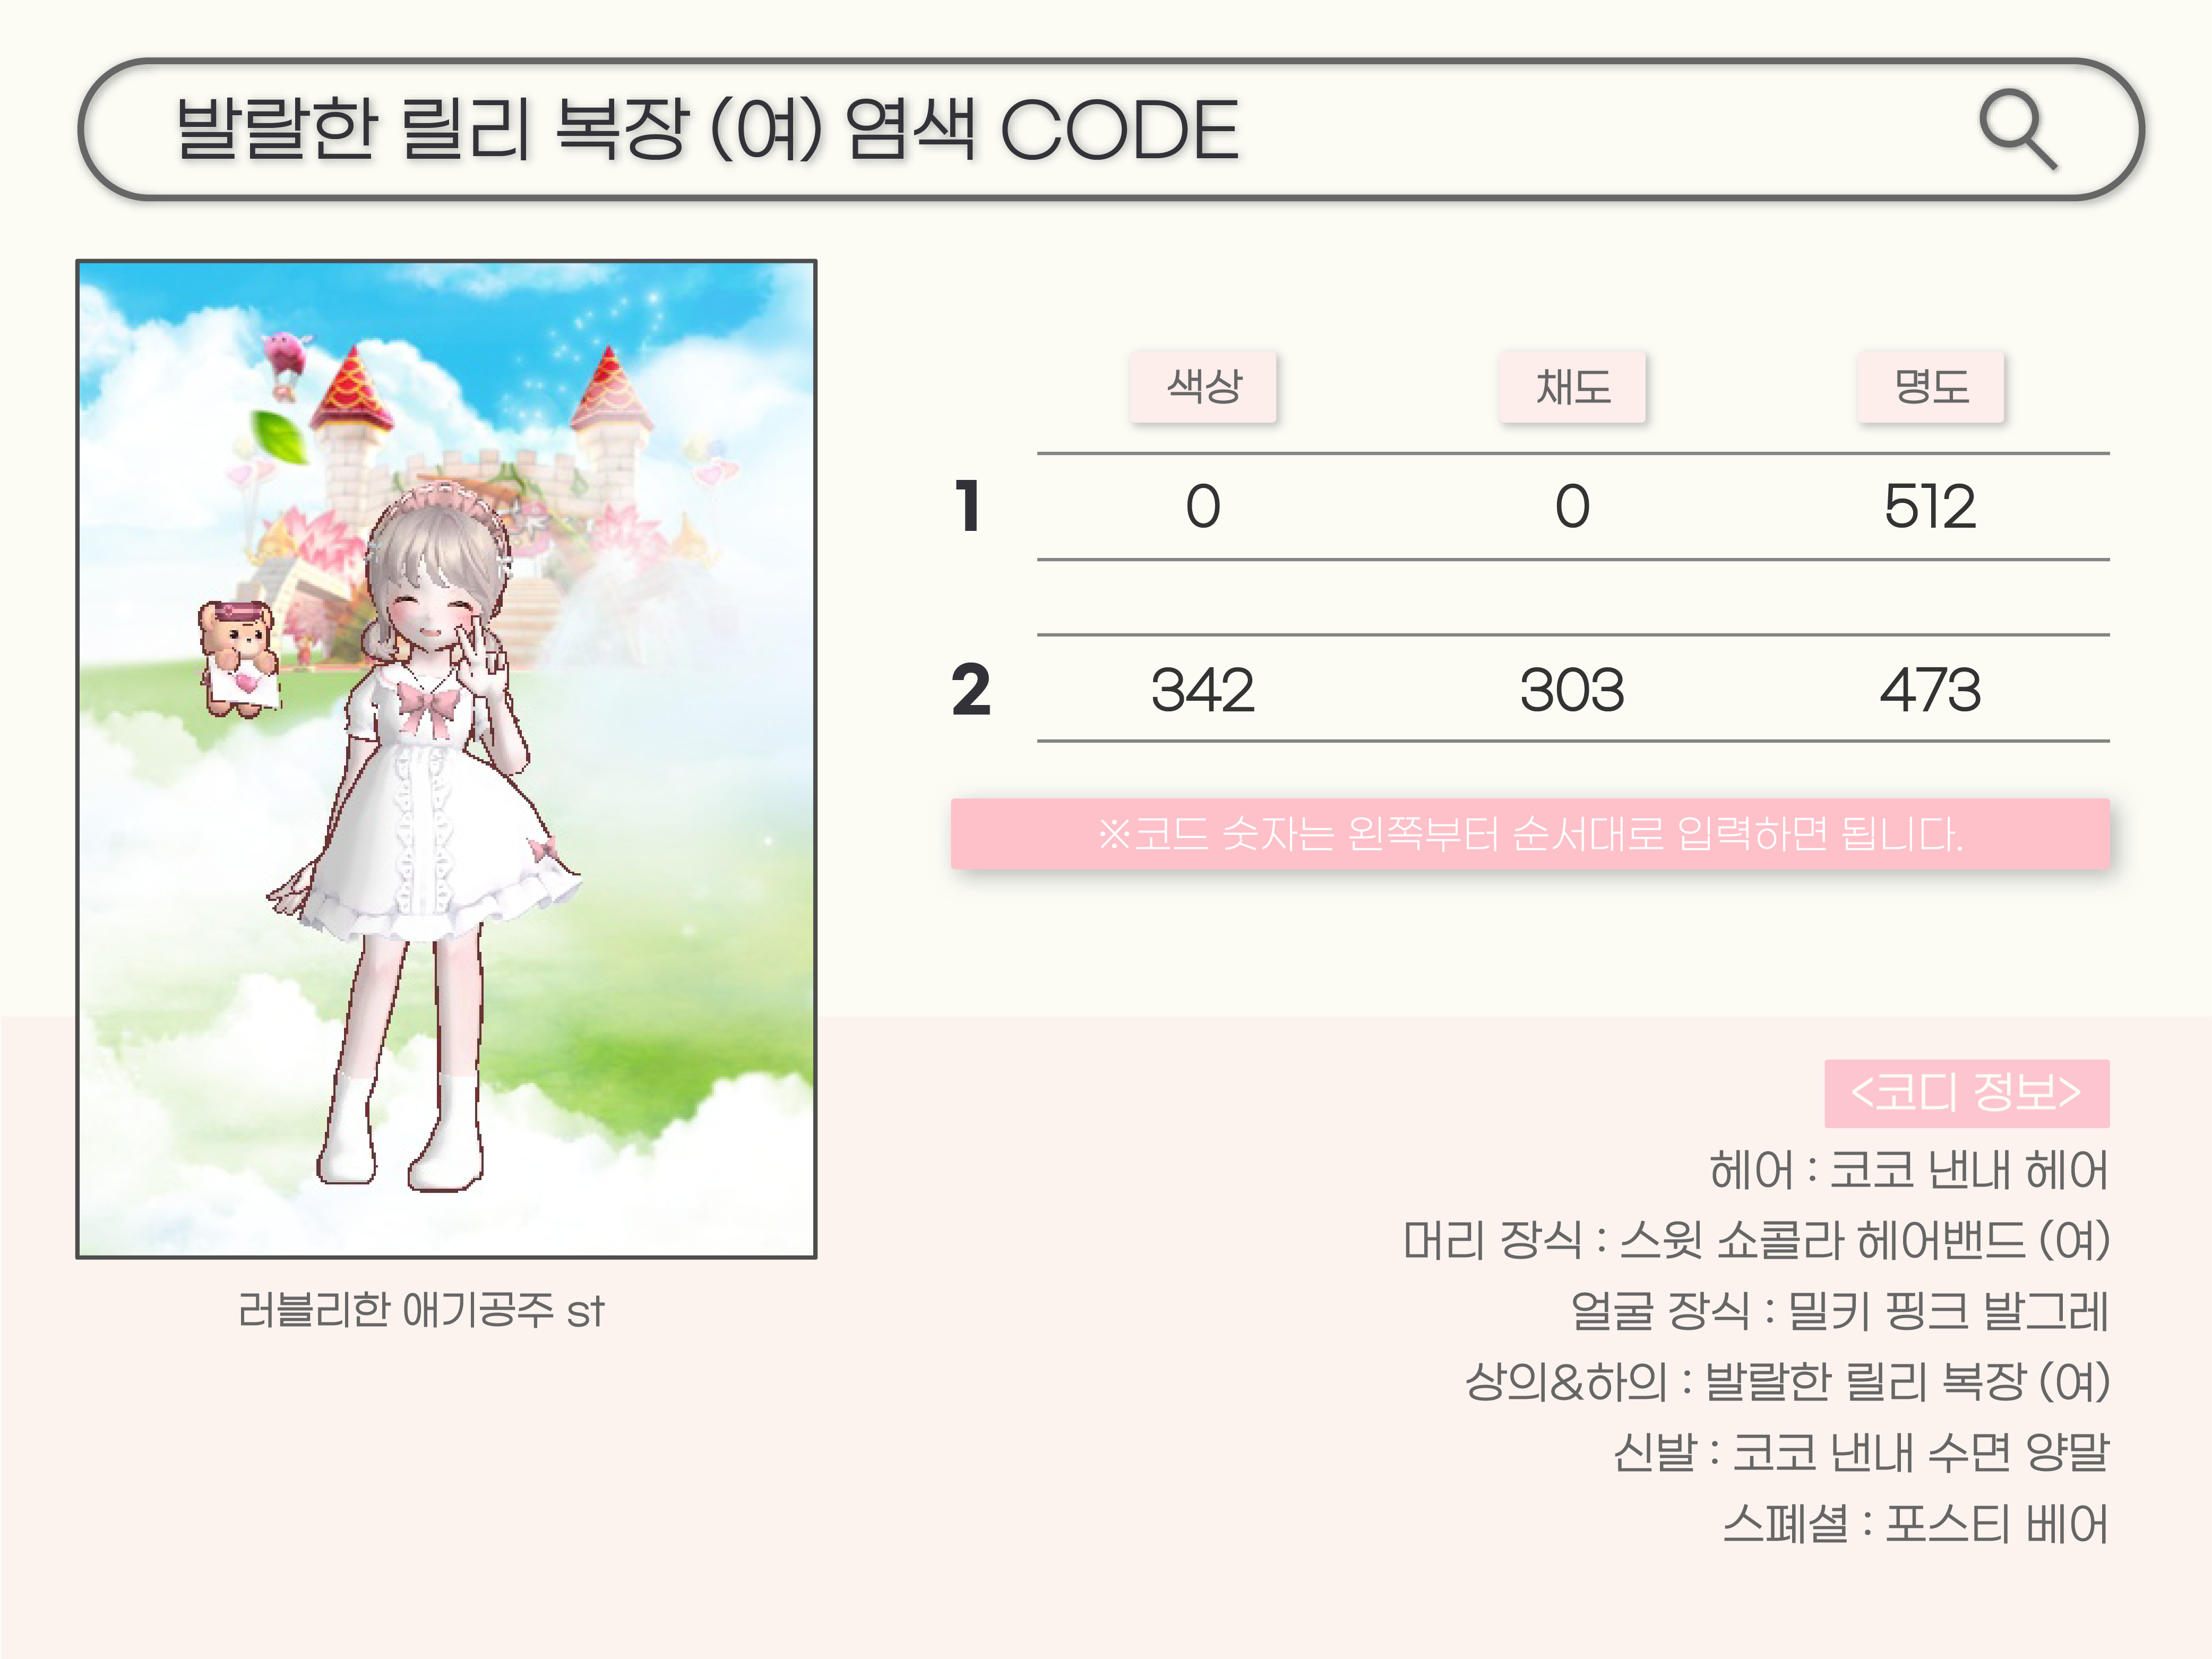This screenshot has height=1659, width=2212.
Task: Click row 1 brightness value 512
Action: [x=1930, y=506]
